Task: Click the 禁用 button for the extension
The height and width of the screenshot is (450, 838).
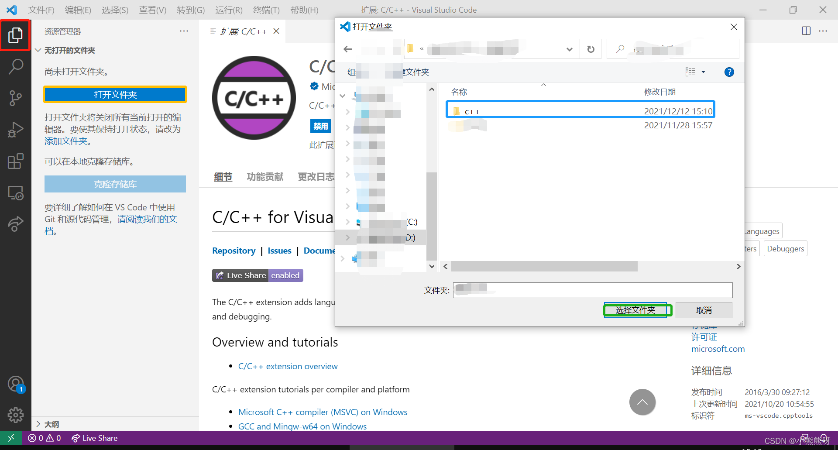Action: (x=320, y=126)
